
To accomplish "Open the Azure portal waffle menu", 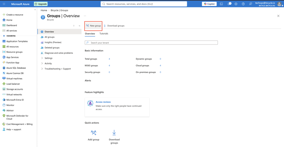I will coord(4,4).
